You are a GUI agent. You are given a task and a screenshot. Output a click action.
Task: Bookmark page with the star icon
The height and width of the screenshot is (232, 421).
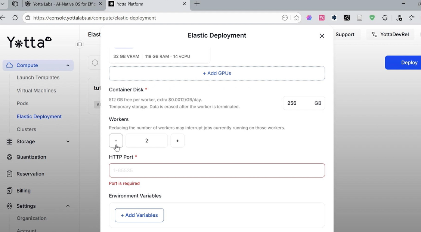point(296,18)
